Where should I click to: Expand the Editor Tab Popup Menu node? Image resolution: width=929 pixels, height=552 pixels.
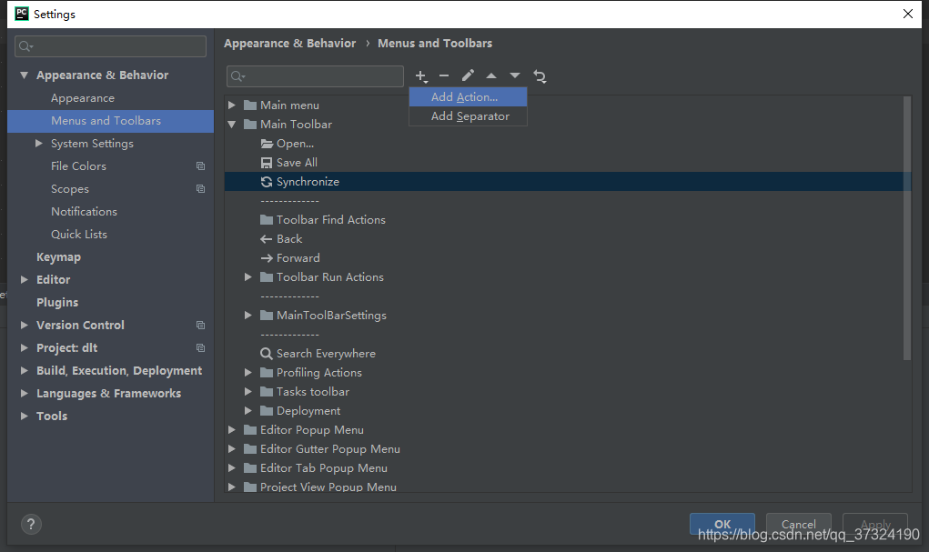(232, 468)
